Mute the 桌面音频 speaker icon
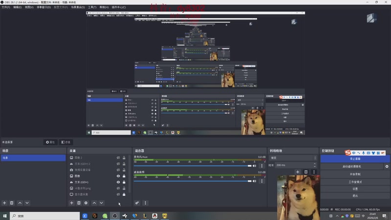 254,181
